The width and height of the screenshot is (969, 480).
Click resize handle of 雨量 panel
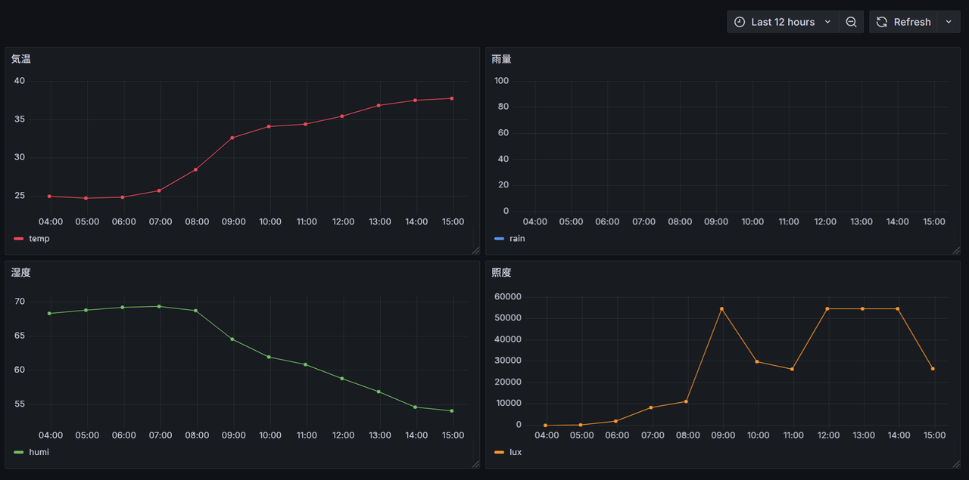click(956, 250)
